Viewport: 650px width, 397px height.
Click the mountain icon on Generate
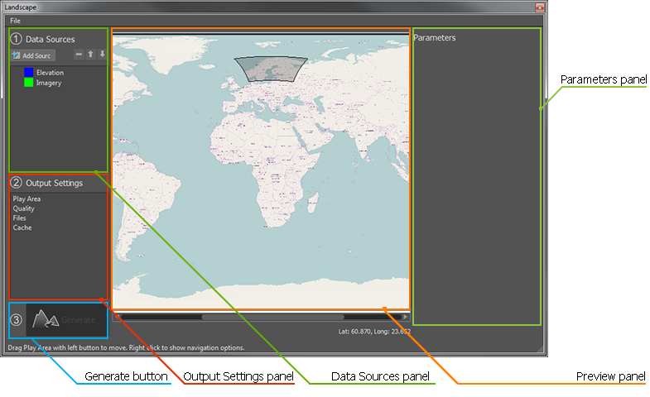[45, 319]
